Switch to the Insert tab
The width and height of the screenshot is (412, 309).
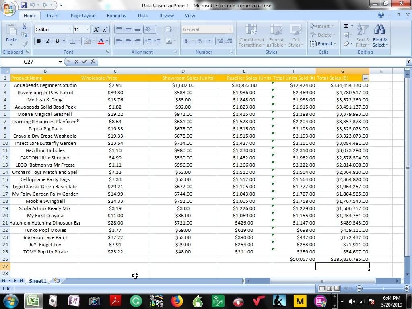[x=53, y=16]
